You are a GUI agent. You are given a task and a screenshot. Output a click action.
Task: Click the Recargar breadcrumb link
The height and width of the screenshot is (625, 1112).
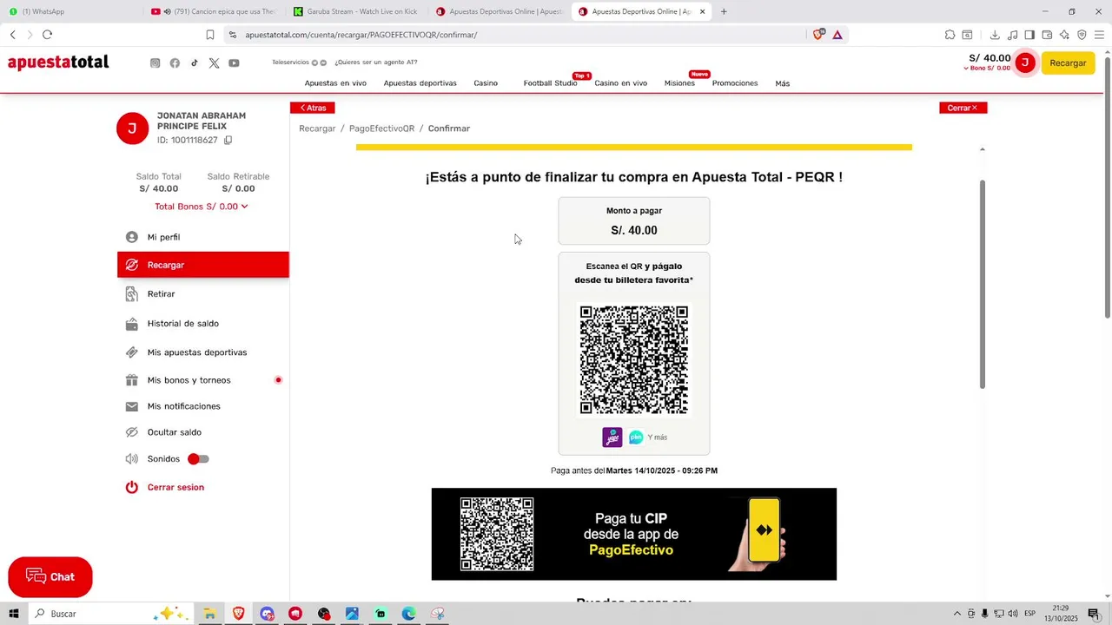click(x=317, y=128)
